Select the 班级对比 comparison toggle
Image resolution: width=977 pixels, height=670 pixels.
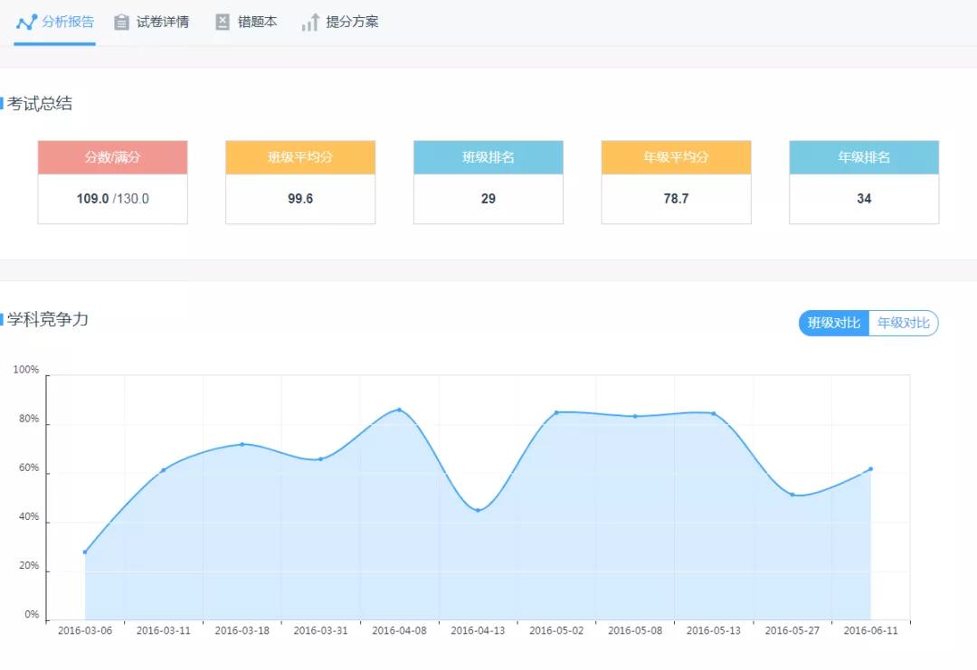833,323
